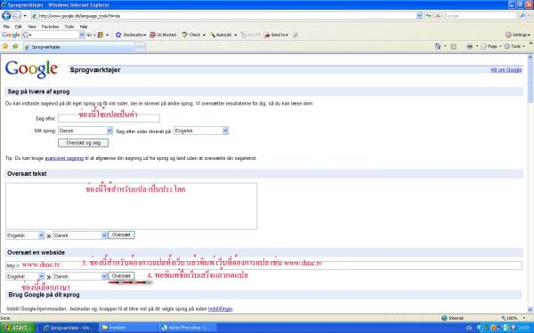Click the Windows Start button
The image size is (534, 333).
coord(18,328)
